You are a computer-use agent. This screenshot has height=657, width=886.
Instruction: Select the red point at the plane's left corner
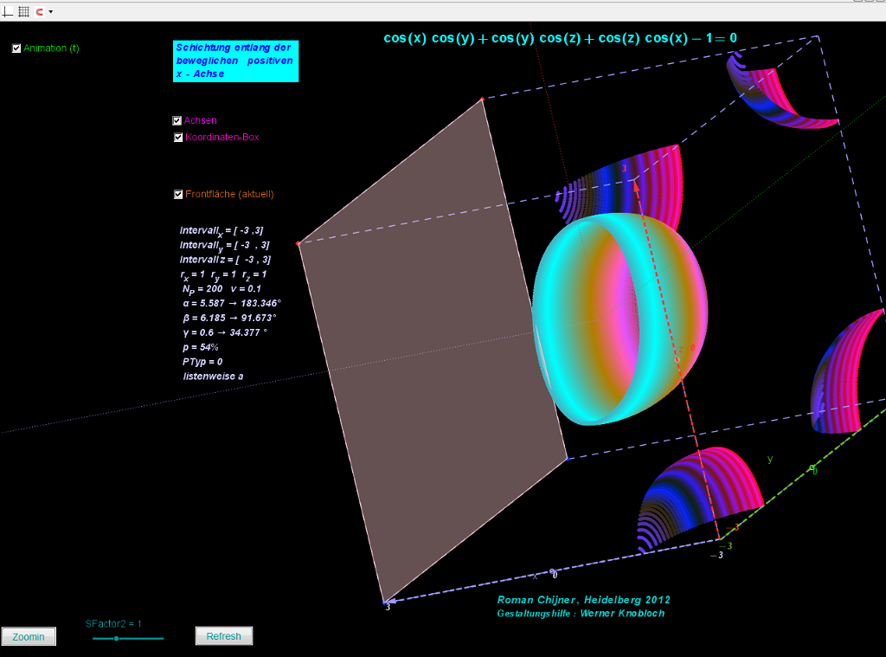(x=299, y=244)
